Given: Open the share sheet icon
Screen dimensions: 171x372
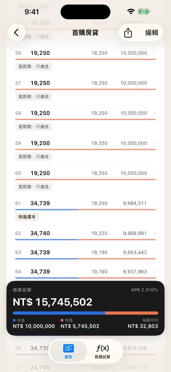Looking at the screenshot, I should tap(128, 33).
